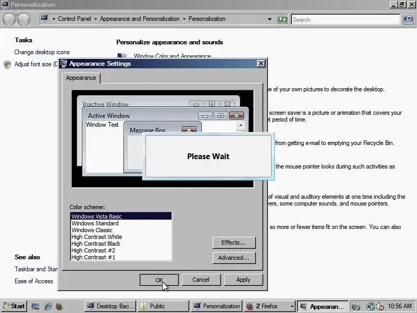Click the shield icon next to Adjust font size
417x313 pixels.
tap(7, 64)
